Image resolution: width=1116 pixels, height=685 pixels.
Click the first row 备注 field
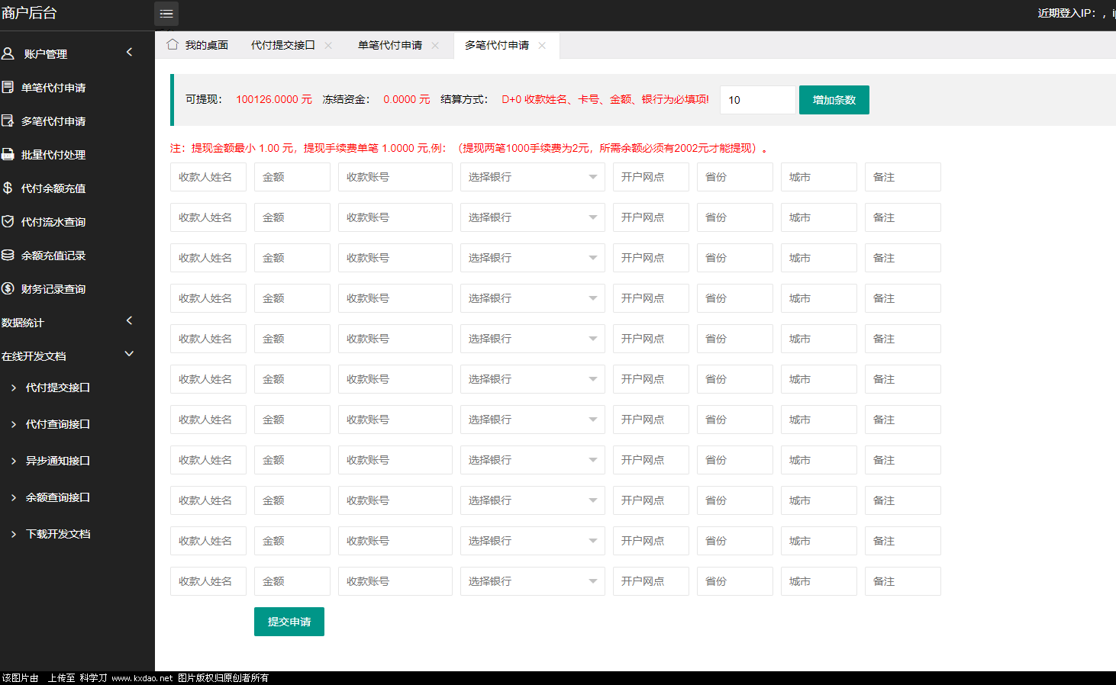pos(903,177)
